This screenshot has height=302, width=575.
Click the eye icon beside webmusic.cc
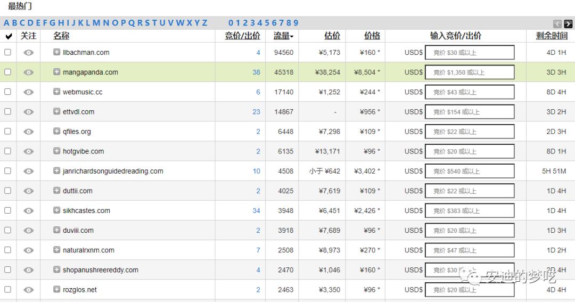click(x=29, y=92)
